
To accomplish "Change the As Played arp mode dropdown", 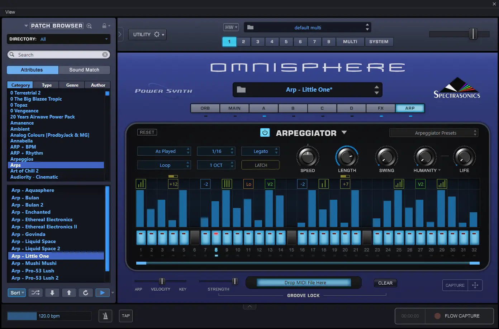I will pos(164,151).
